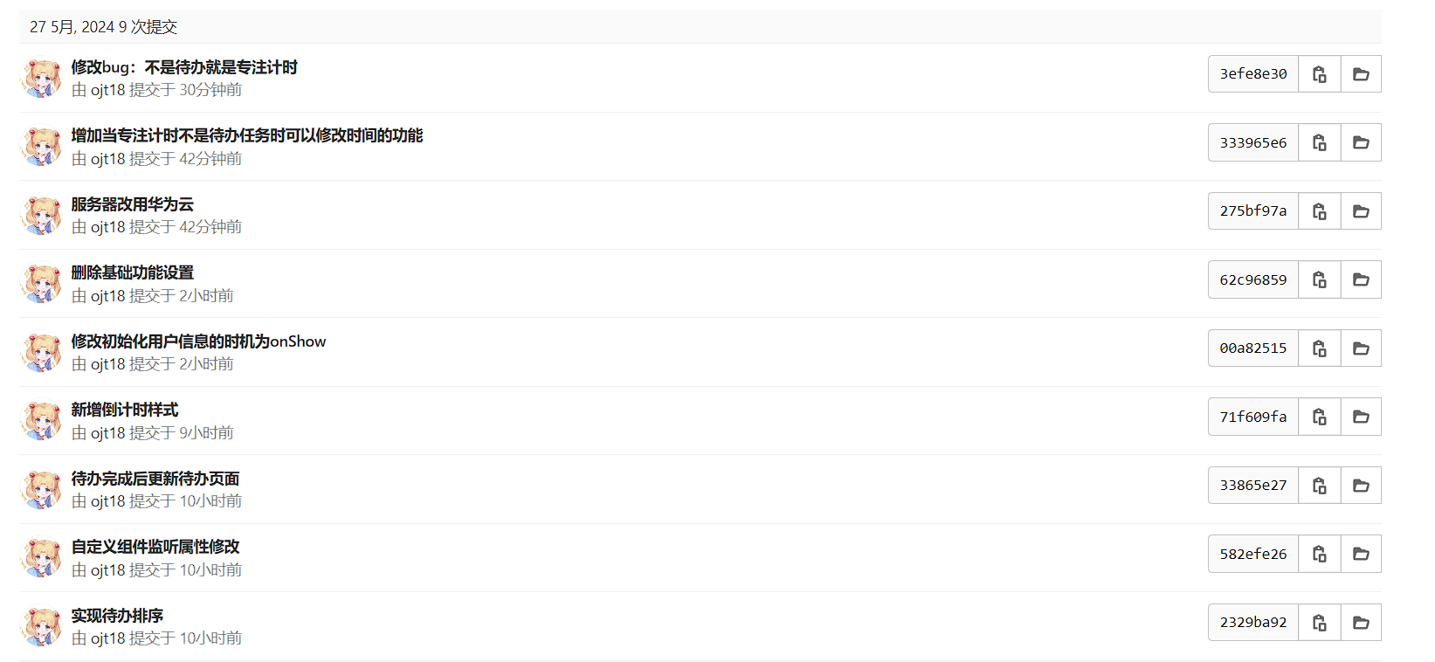Browse files at commit 62c96859
Screen dimensions: 1435x662
tap(1361, 279)
